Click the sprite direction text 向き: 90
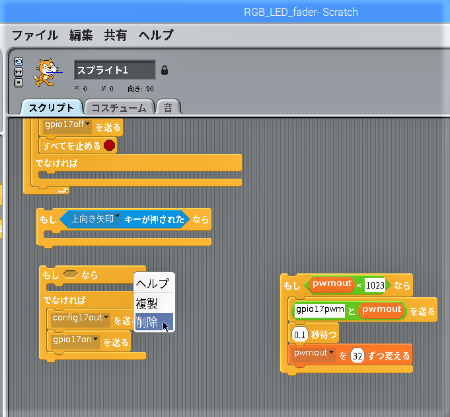Screen dimensions: 450x417 141,89
